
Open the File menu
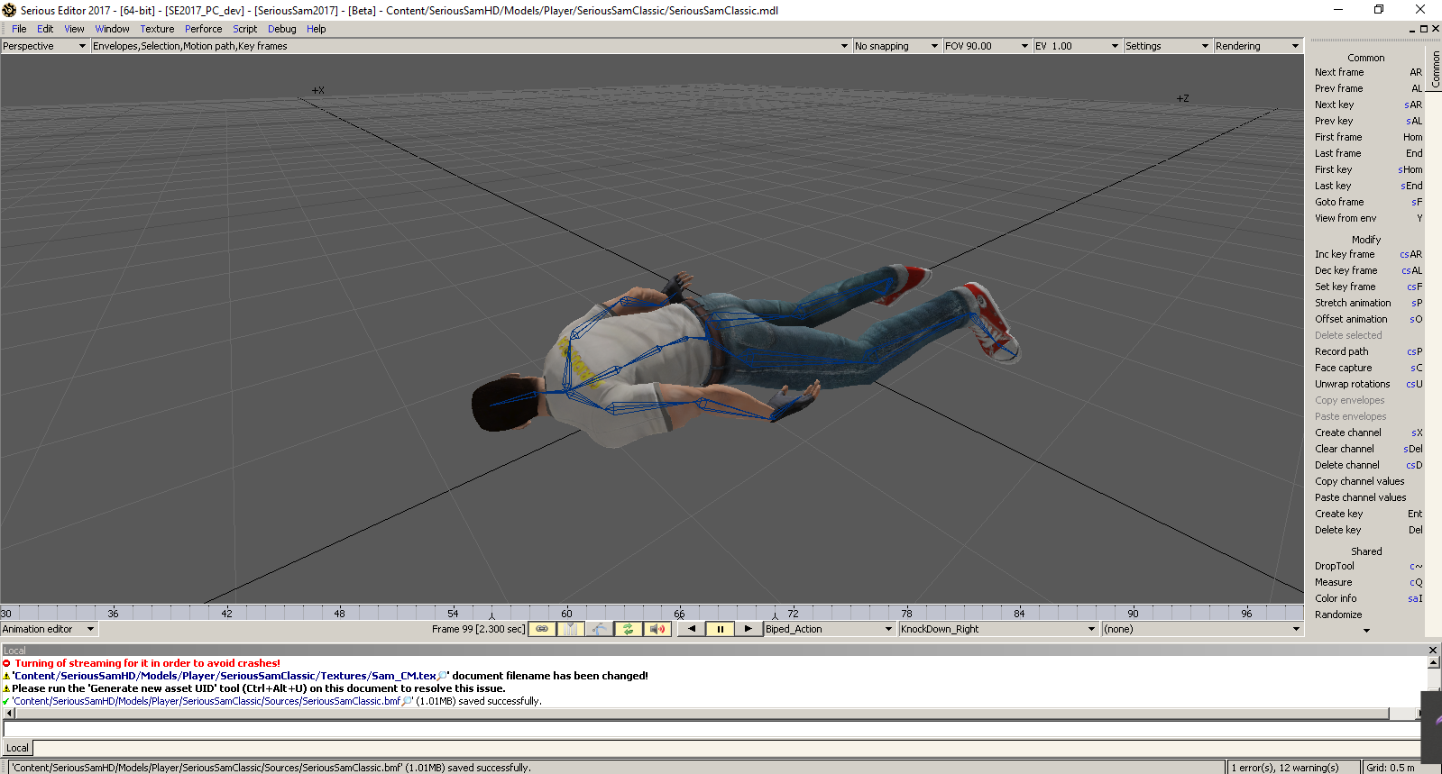tap(19, 29)
